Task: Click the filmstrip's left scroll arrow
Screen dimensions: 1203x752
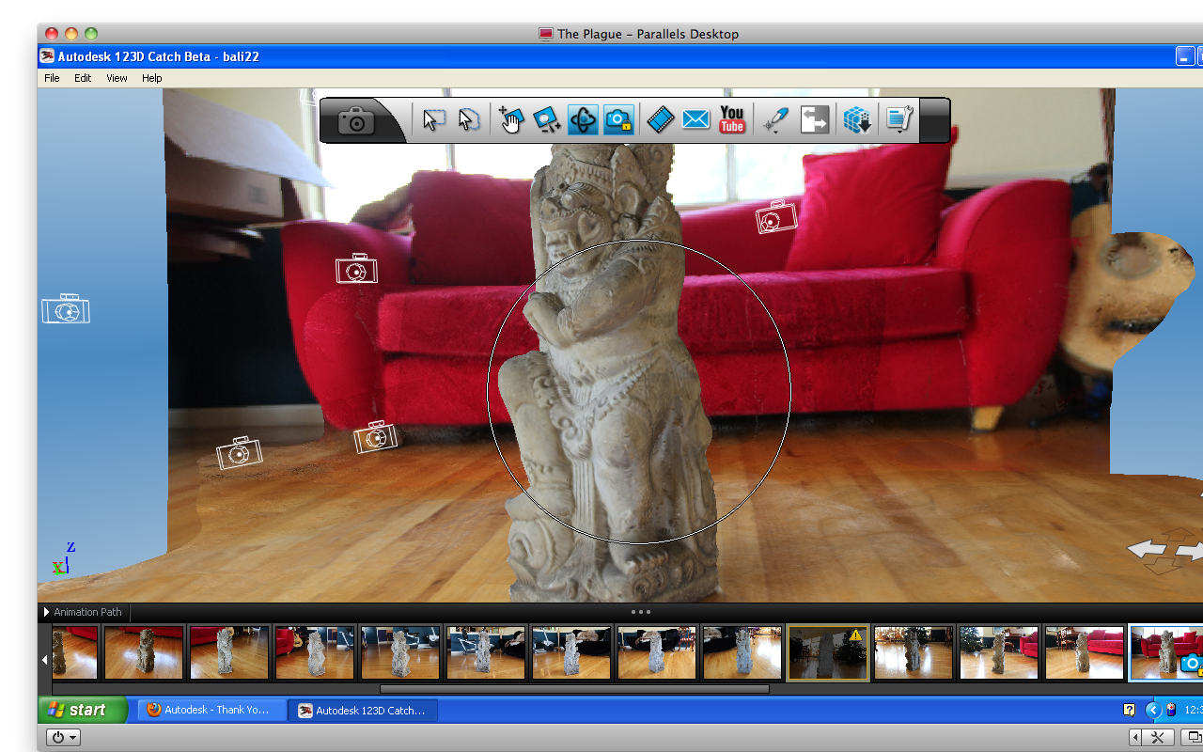Action: point(44,661)
